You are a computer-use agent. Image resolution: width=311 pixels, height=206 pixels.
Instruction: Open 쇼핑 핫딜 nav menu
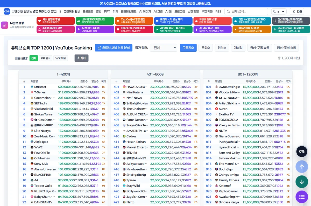[x=193, y=11]
